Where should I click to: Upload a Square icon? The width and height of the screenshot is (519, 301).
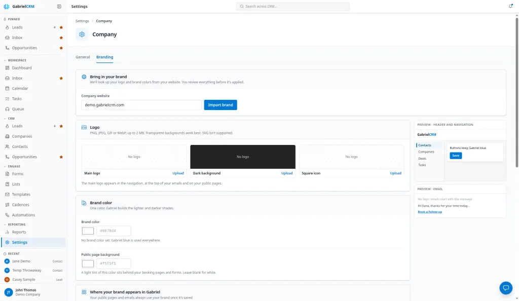point(395,173)
